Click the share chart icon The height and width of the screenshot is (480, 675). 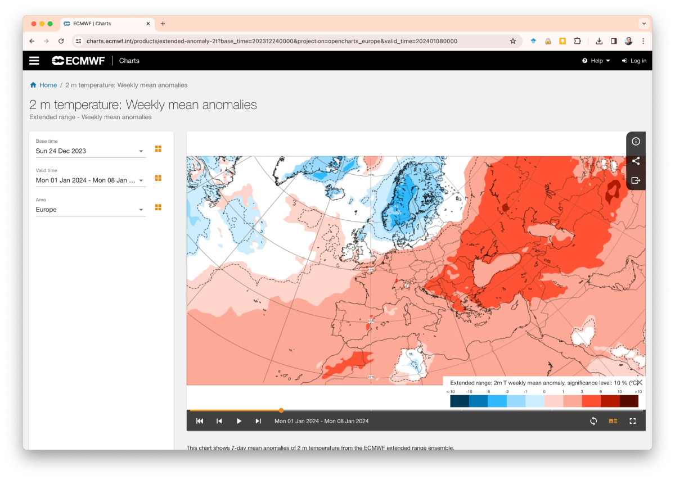[x=636, y=161]
